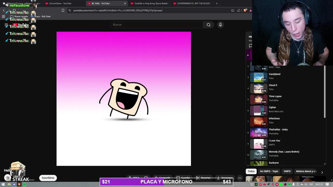This screenshot has width=333, height=187.
Task: Switch to the ZarcortGame - YouTube tab
Action: (x=60, y=3)
